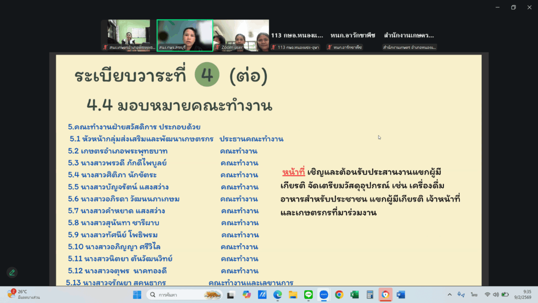The width and height of the screenshot is (538, 303).
Task: Open Excel from the taskbar
Action: [x=355, y=295]
